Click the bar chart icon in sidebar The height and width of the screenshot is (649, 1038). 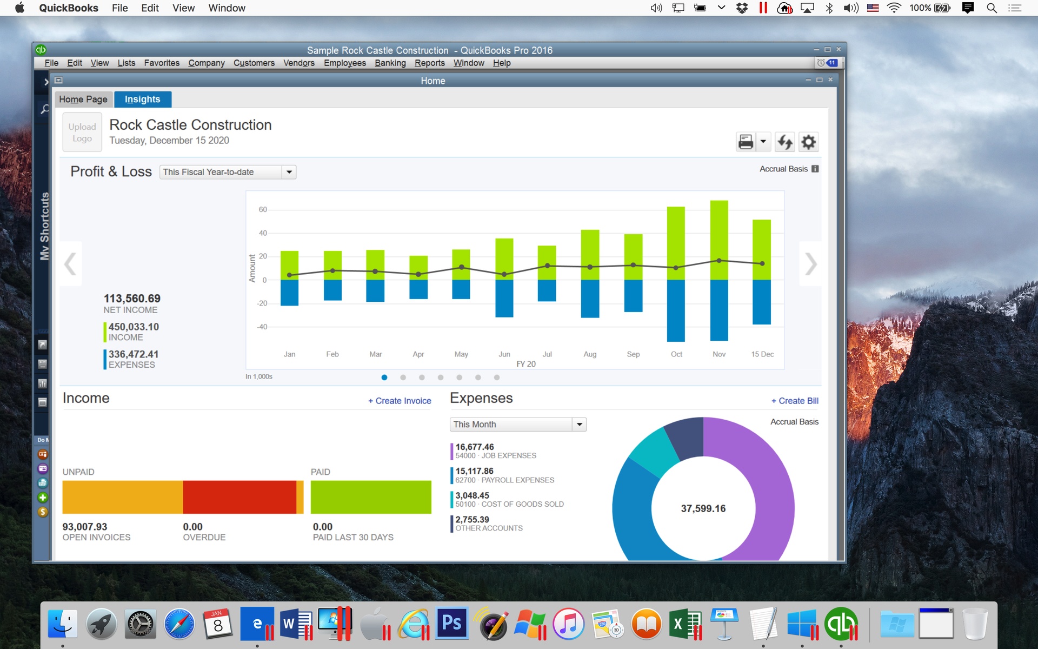tap(42, 383)
